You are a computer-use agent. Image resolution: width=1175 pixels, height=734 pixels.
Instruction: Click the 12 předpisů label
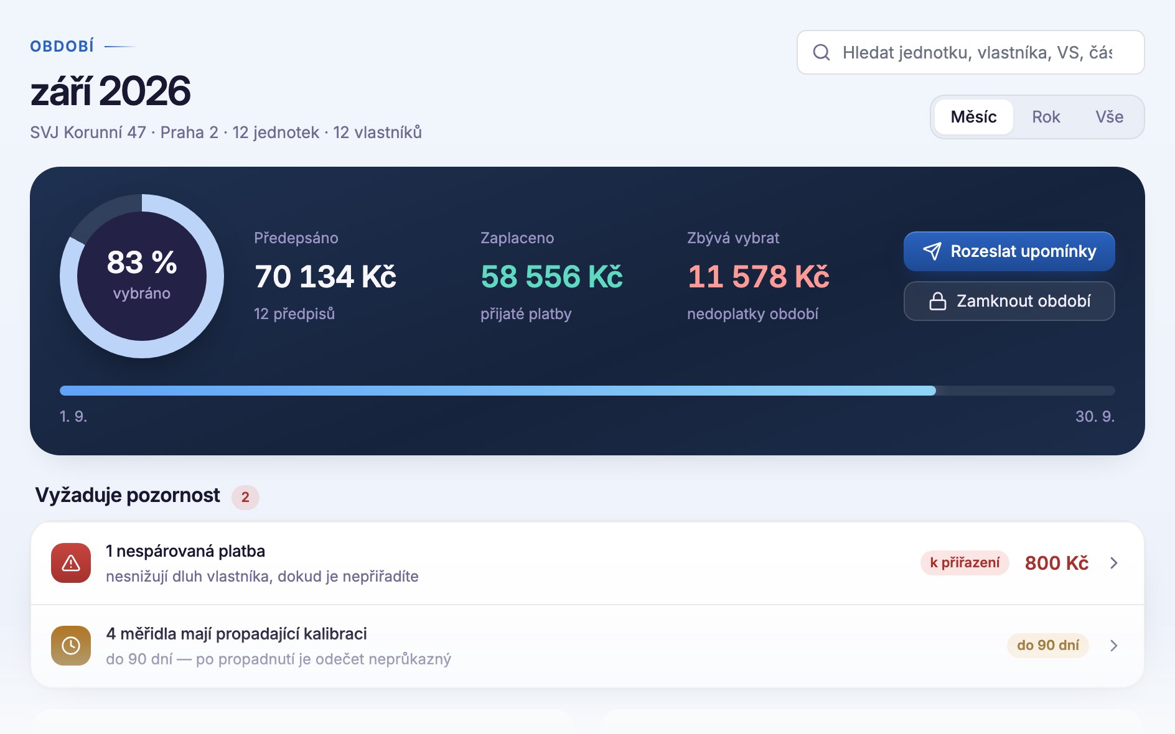(x=294, y=314)
